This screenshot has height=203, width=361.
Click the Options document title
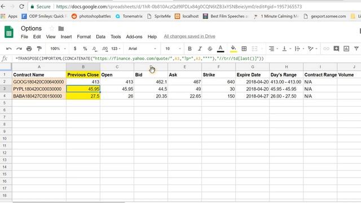31,28
